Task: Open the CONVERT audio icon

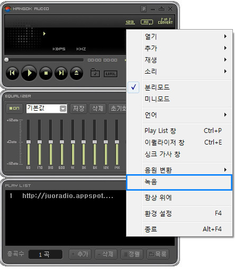Action: click(165, 21)
